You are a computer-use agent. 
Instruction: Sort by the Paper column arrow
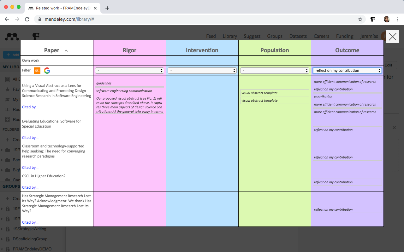[x=66, y=50]
